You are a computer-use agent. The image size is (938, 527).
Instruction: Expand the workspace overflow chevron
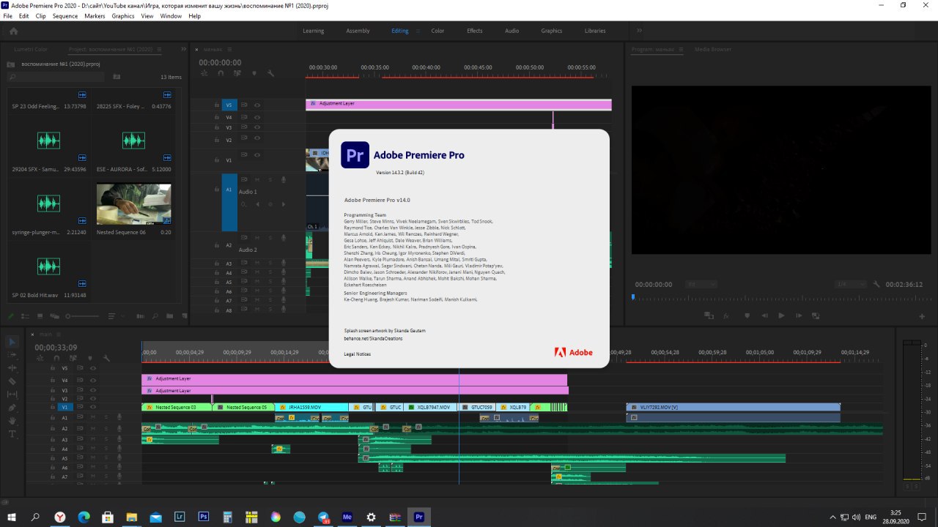click(639, 31)
